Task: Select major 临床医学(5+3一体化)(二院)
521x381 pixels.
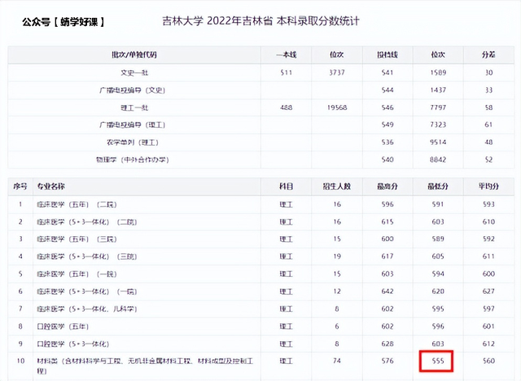Action: 87,222
